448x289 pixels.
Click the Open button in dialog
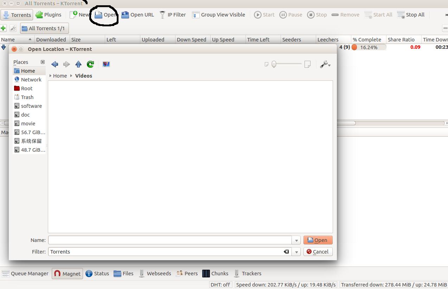coord(318,240)
